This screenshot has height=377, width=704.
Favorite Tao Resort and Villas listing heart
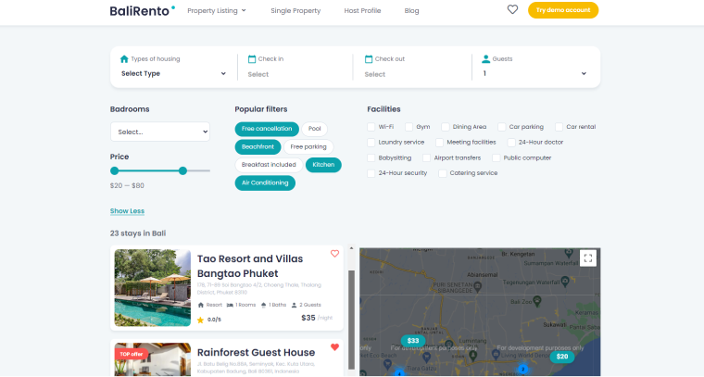(x=334, y=254)
